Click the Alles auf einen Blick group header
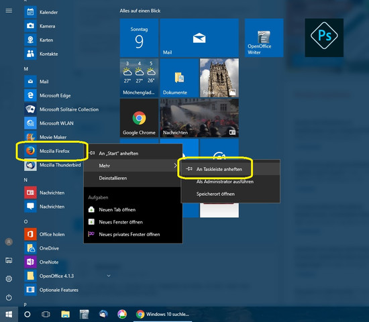The height and width of the screenshot is (322, 369). click(140, 11)
